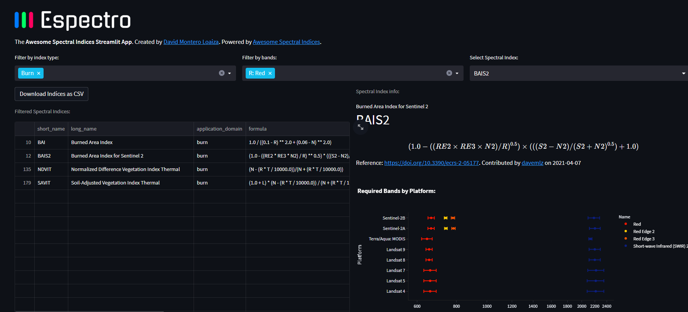Click row index 12 cell

click(x=25, y=156)
